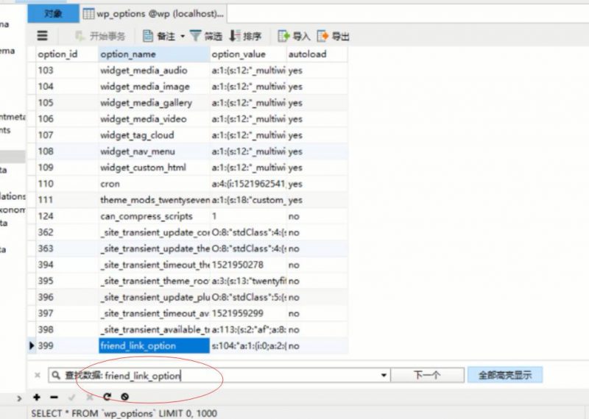Image resolution: width=589 pixels, height=419 pixels.
Task: Close the find bar with the X
Action: tap(38, 375)
